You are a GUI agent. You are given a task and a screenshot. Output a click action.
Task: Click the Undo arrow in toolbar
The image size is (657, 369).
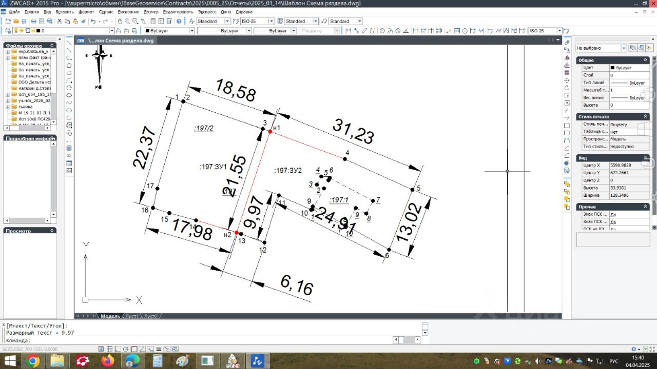(x=93, y=22)
